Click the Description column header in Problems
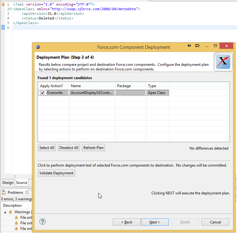This screenshot has width=237, height=233. coord(12,205)
